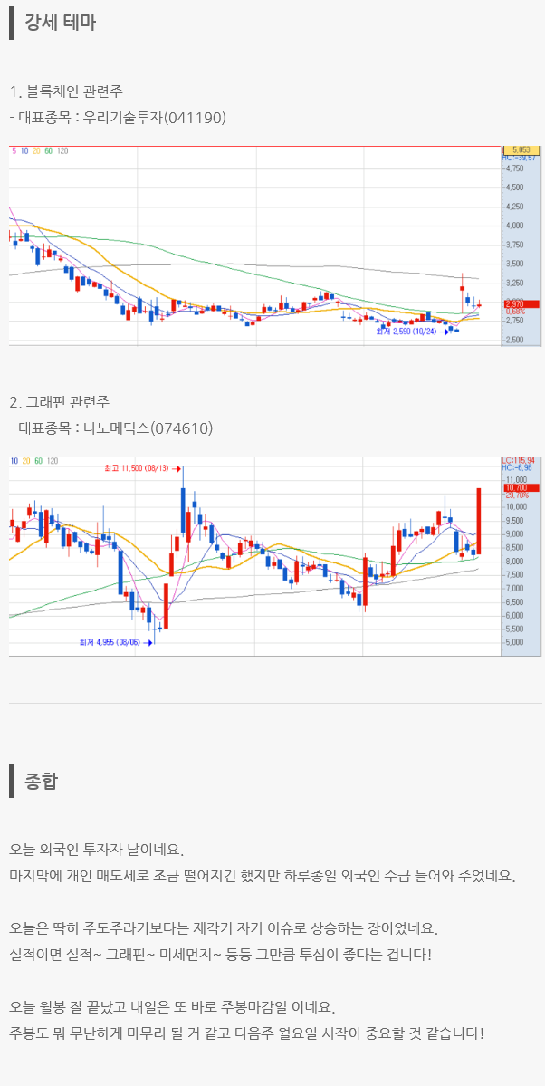This screenshot has height=1086, width=545.
Task: Click the 5 moving average legend on first chart
Action: [x=13, y=151]
